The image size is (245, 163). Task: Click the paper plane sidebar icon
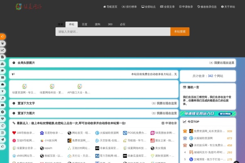pos(3,140)
